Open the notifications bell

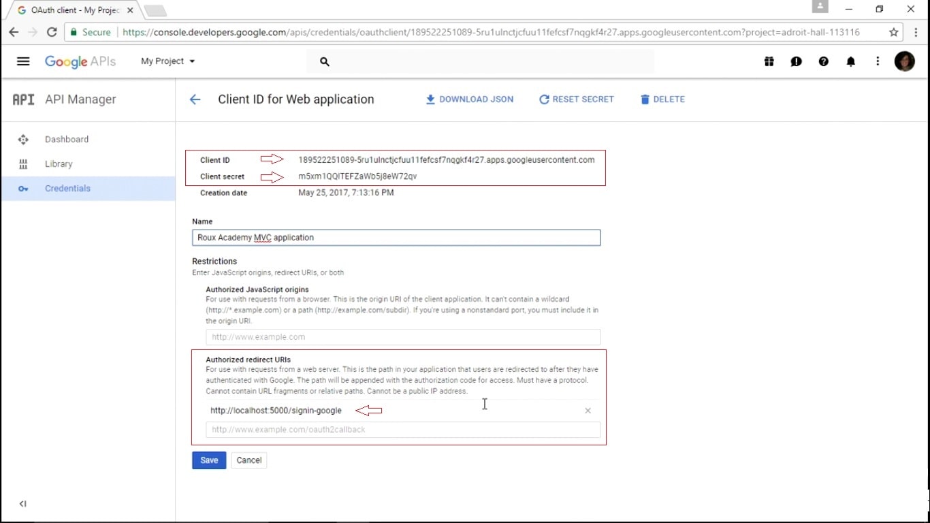[850, 61]
